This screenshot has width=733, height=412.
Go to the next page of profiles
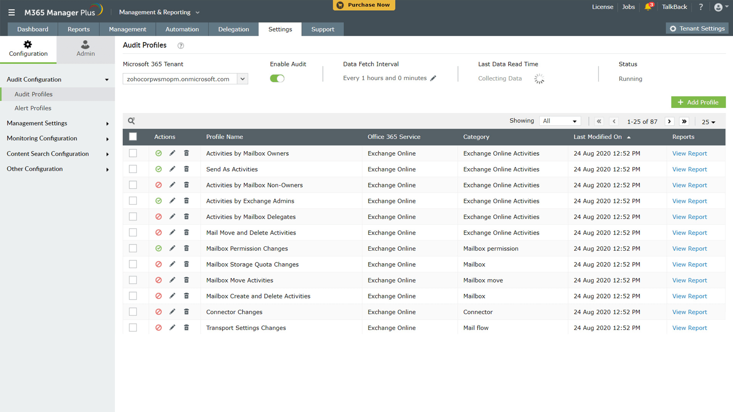[669, 121]
